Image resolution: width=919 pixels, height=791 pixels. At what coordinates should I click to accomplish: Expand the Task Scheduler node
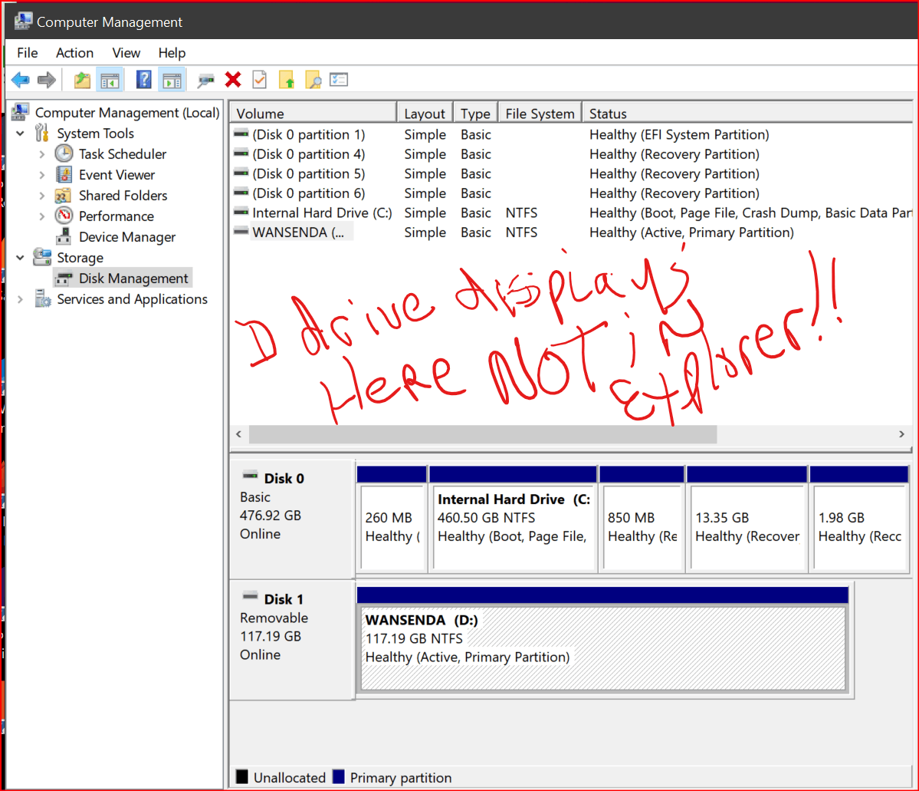tap(41, 154)
